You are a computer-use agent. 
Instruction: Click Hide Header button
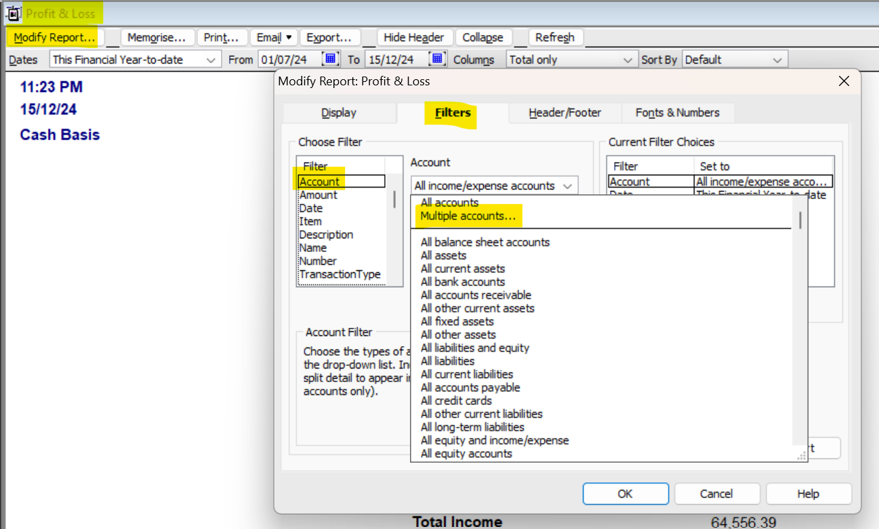pos(414,37)
